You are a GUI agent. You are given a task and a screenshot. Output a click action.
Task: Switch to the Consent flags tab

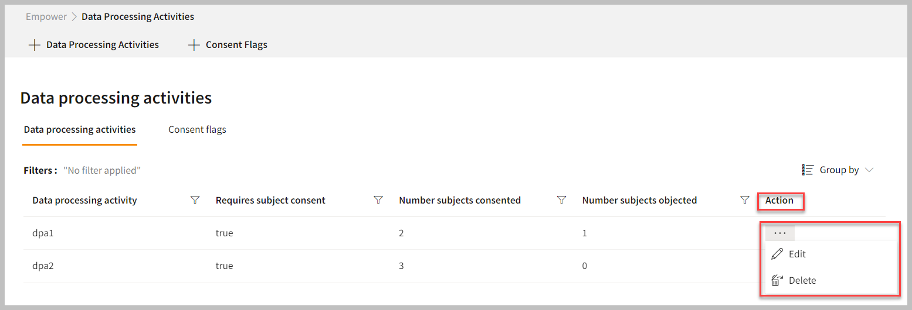pos(197,129)
